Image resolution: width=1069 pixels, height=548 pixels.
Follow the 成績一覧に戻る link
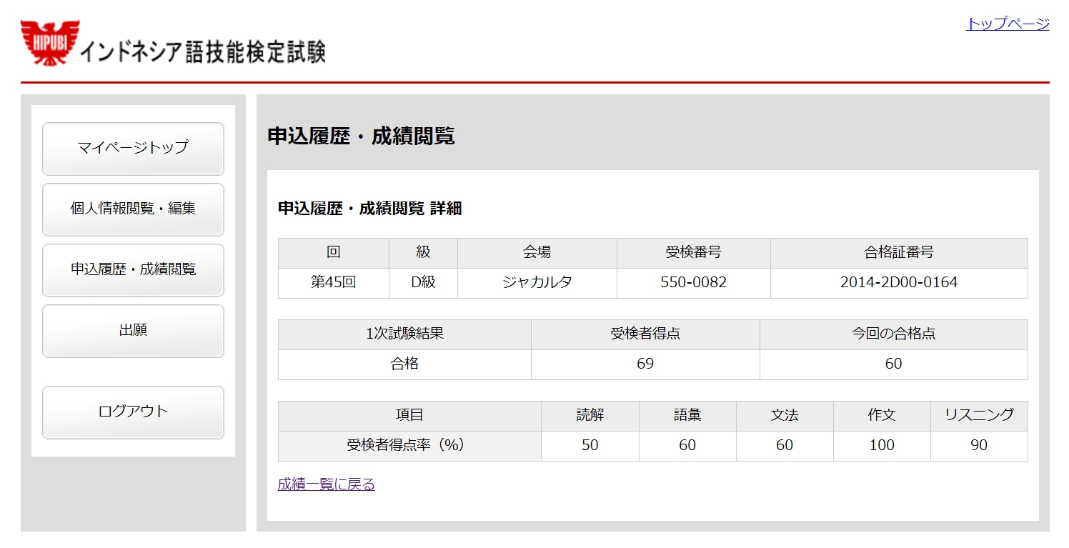(326, 484)
